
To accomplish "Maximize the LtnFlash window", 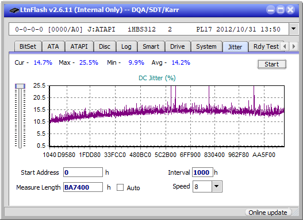I will (281, 10).
